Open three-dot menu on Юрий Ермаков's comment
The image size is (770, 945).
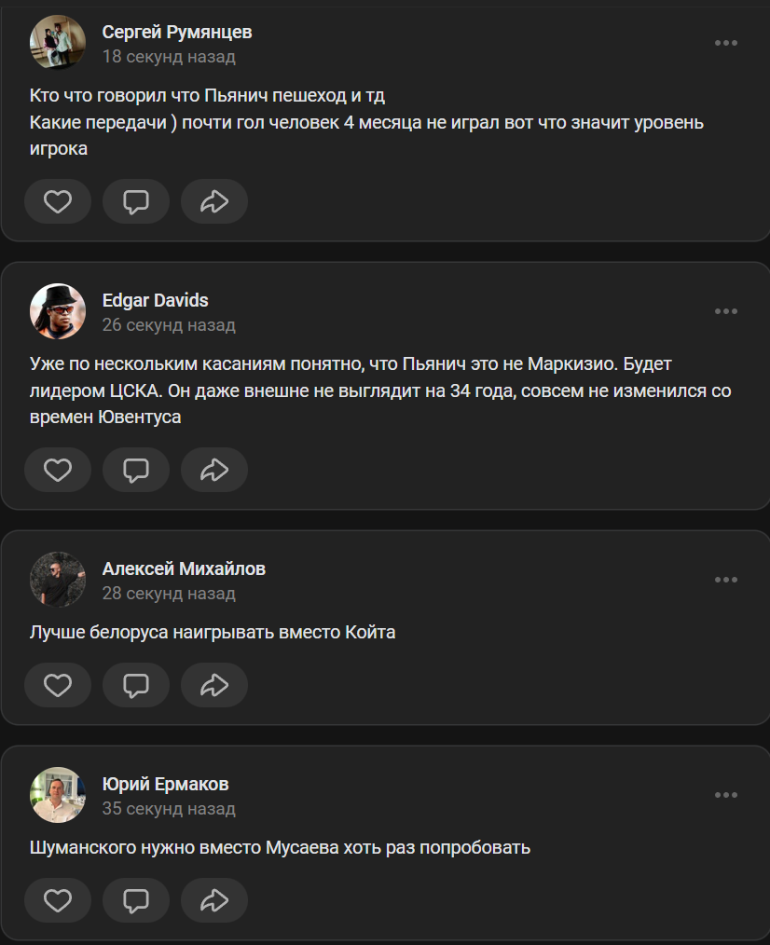tap(726, 795)
